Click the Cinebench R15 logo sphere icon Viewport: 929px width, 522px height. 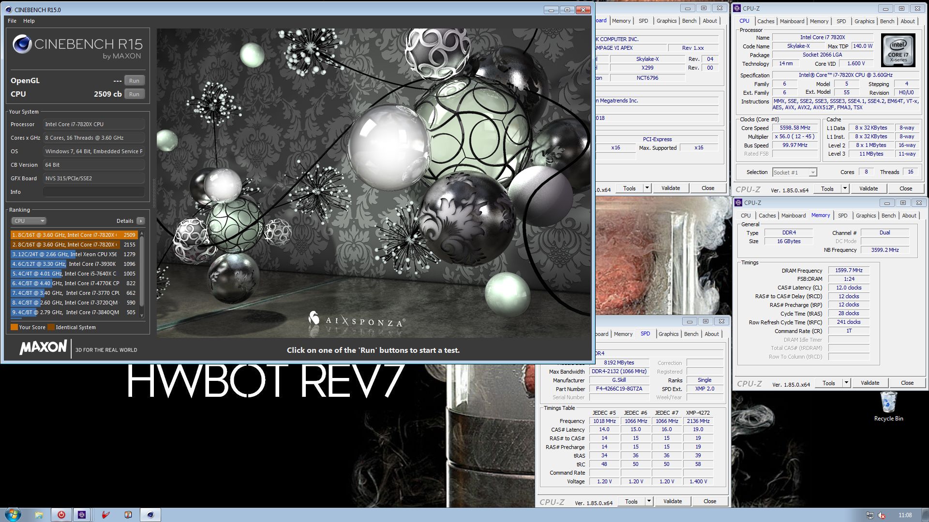22,44
